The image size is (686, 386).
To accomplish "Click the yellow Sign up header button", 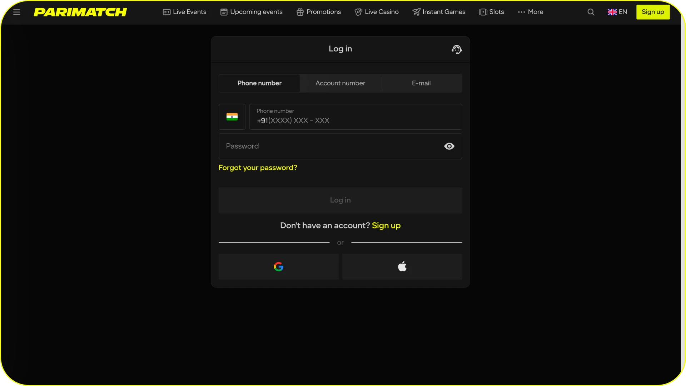I will pyautogui.click(x=653, y=12).
